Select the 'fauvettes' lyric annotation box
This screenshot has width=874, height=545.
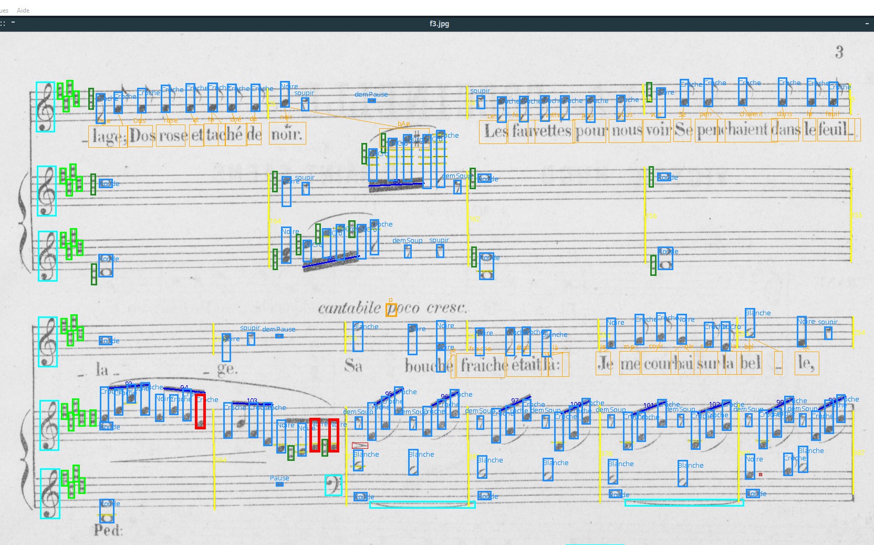point(542,131)
